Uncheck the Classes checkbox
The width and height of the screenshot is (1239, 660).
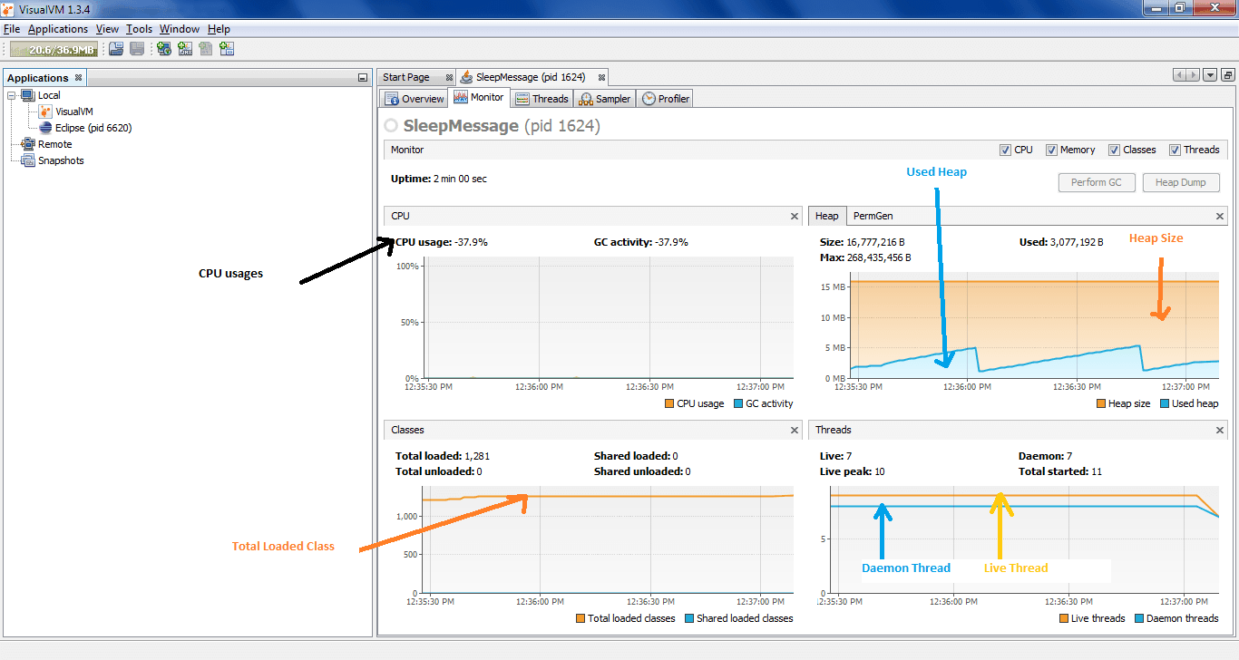[1115, 150]
